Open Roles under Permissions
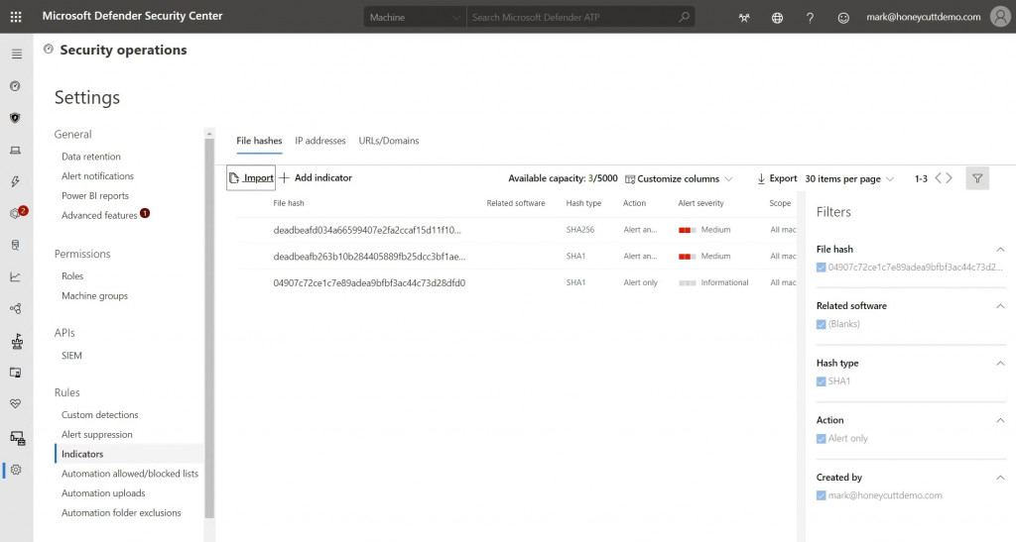 72,276
